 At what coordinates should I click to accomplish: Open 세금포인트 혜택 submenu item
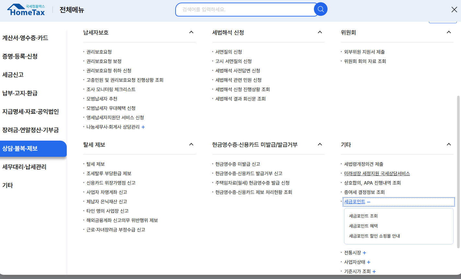click(x=363, y=226)
